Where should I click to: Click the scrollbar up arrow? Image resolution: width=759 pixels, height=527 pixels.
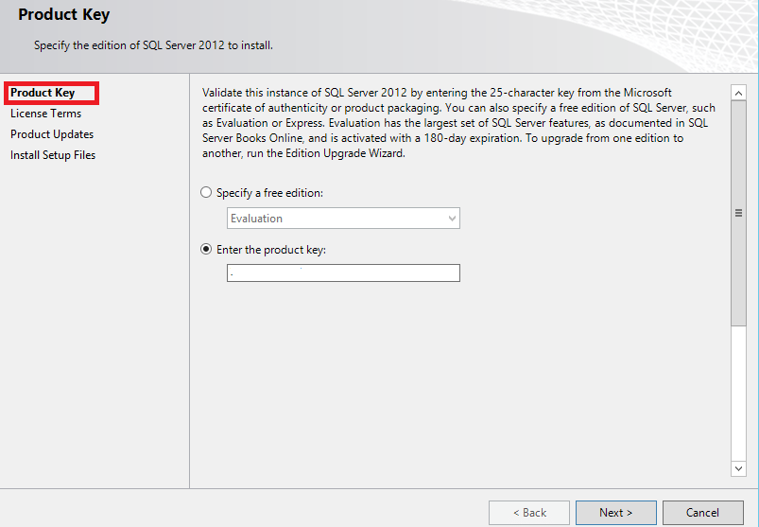738,93
